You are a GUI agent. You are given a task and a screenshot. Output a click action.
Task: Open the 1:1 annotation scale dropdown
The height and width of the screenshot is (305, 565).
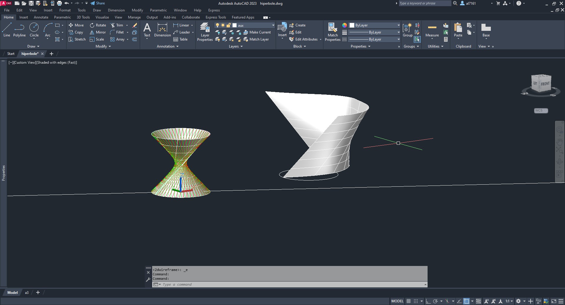(509, 301)
